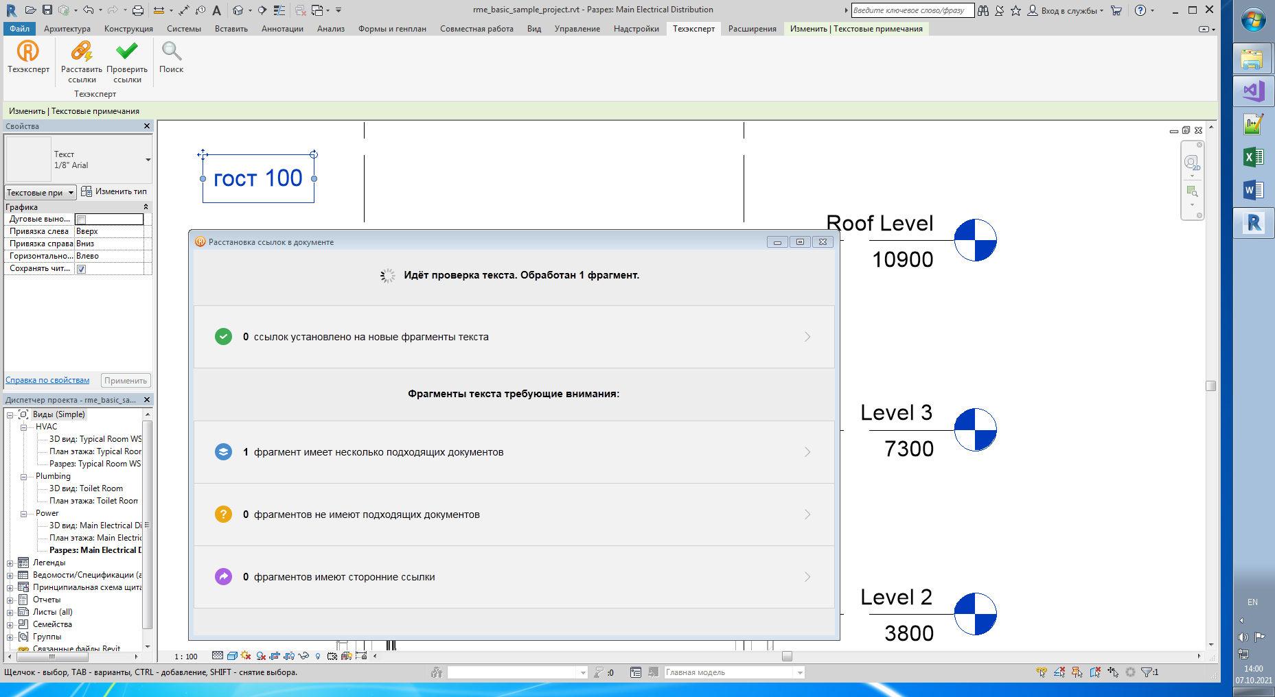Toggle the Дуговые выноски checkbox
This screenshot has width=1275, height=697.
point(81,220)
